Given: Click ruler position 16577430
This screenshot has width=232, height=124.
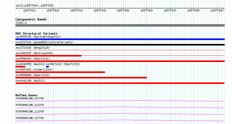Looking at the screenshot, I should pos(76,10).
